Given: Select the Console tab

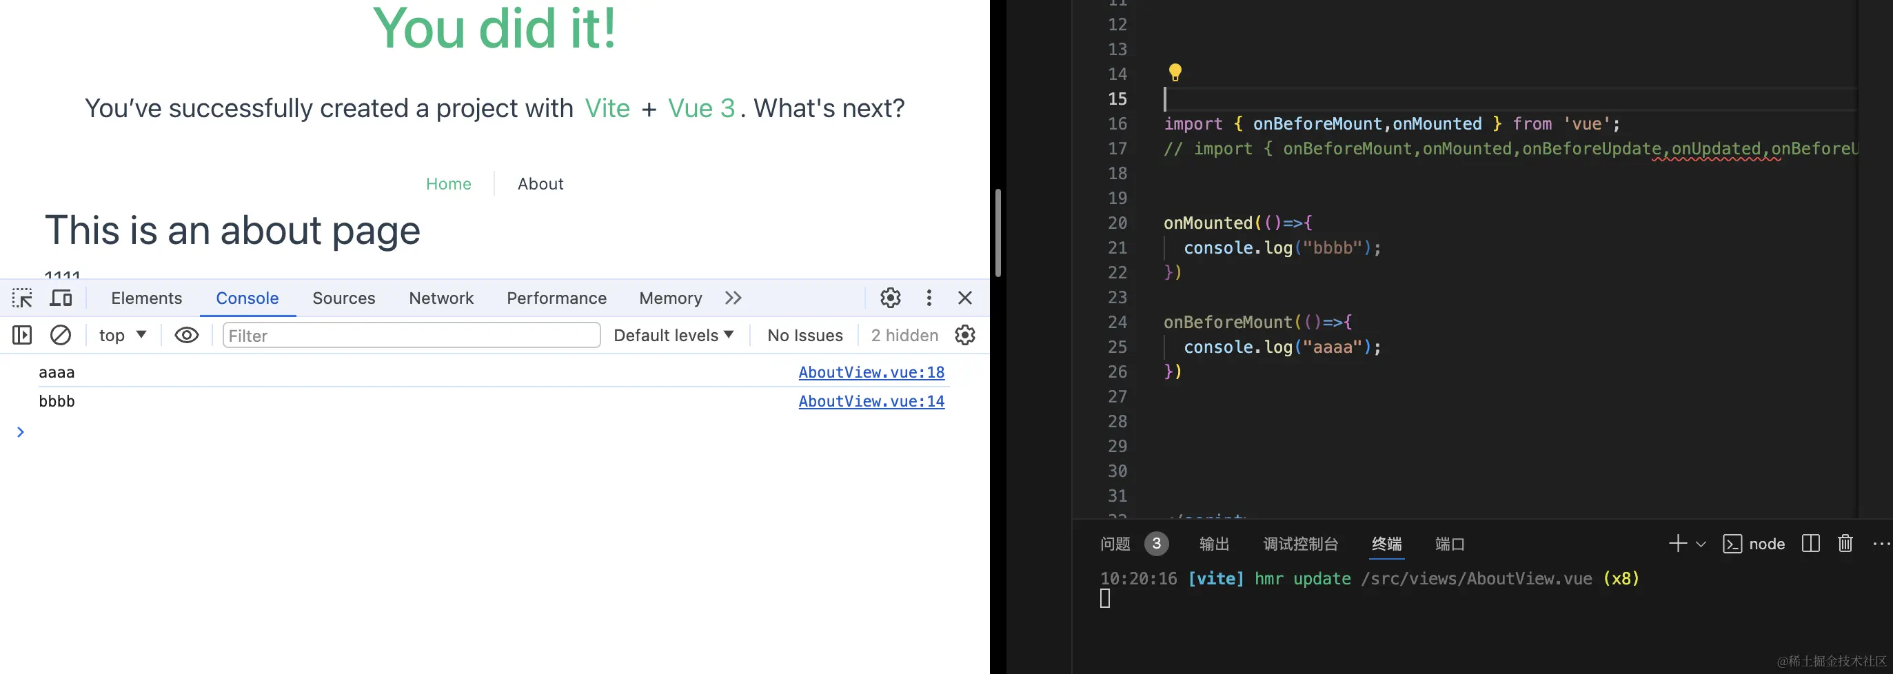Looking at the screenshot, I should pos(247,298).
